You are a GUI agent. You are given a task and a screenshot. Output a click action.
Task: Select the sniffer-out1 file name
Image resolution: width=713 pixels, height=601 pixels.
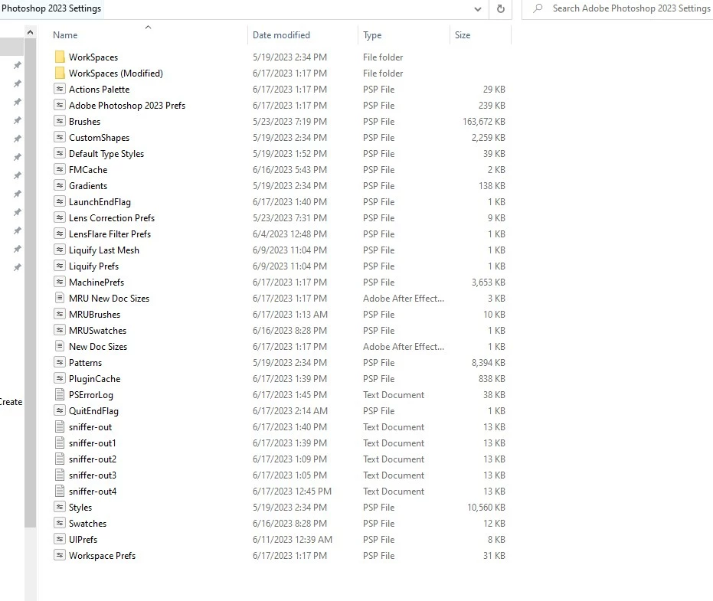tap(93, 443)
